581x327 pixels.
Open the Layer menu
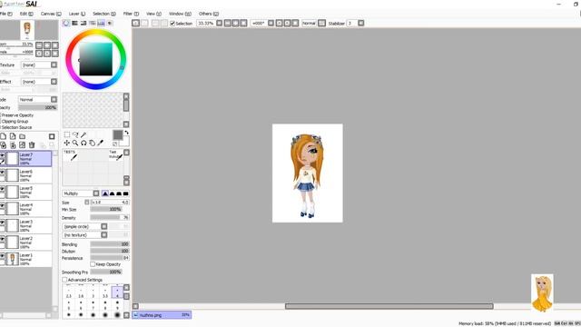(x=76, y=14)
